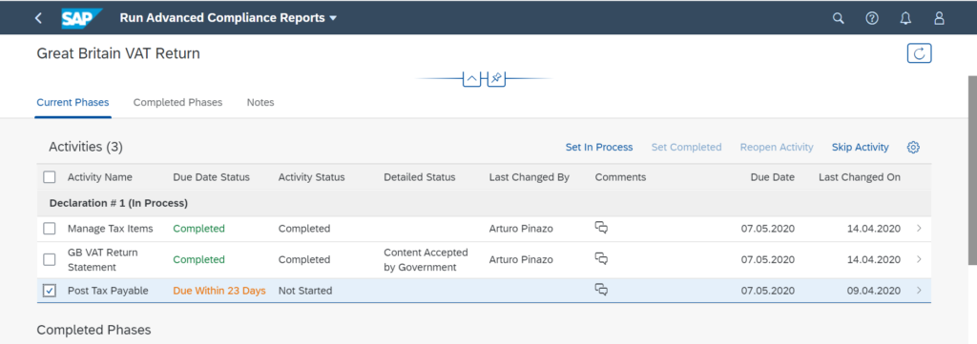Open the notifications bell
This screenshot has height=344, width=977.
click(x=905, y=18)
